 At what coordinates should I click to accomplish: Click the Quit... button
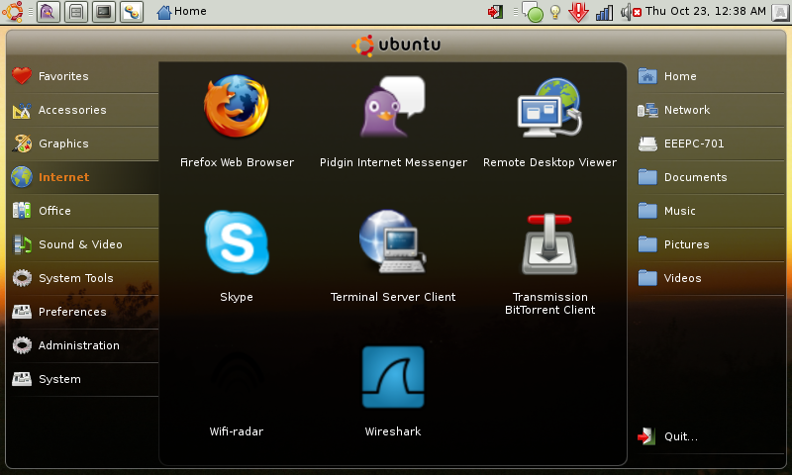[x=710, y=436]
